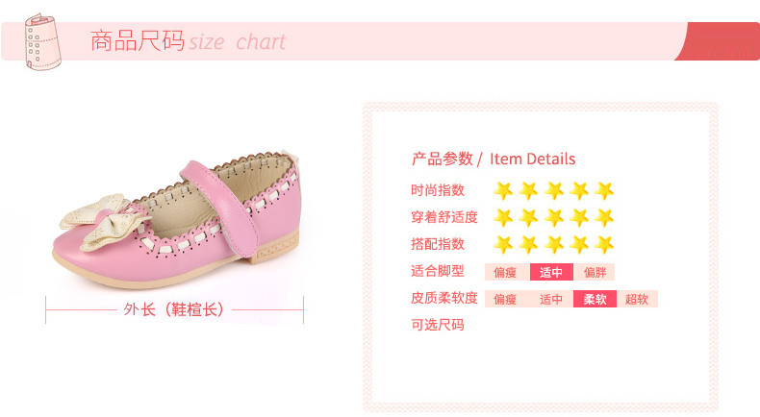
Task: Click the cream bow on the pink shoe
Action: (104, 222)
